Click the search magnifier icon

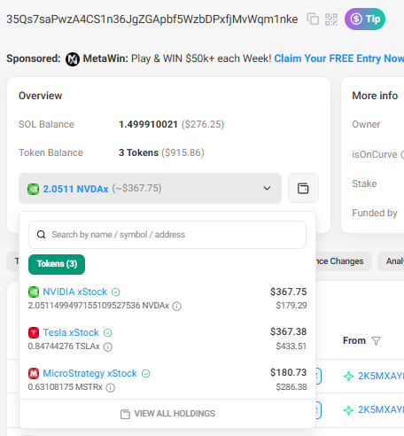coord(42,235)
